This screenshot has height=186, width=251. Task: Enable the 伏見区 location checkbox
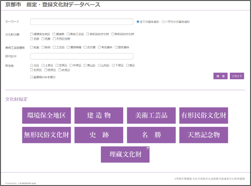click(x=60, y=70)
